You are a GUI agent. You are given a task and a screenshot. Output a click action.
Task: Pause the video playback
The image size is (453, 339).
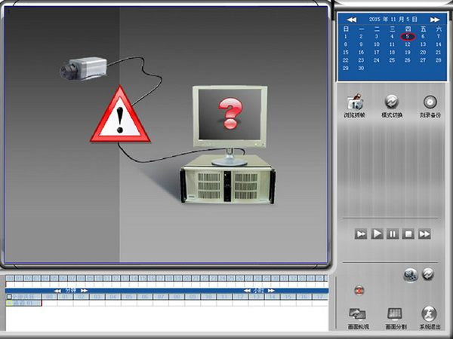pos(393,234)
